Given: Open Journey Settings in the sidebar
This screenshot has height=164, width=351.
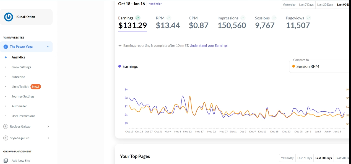Looking at the screenshot, I should pos(23,96).
